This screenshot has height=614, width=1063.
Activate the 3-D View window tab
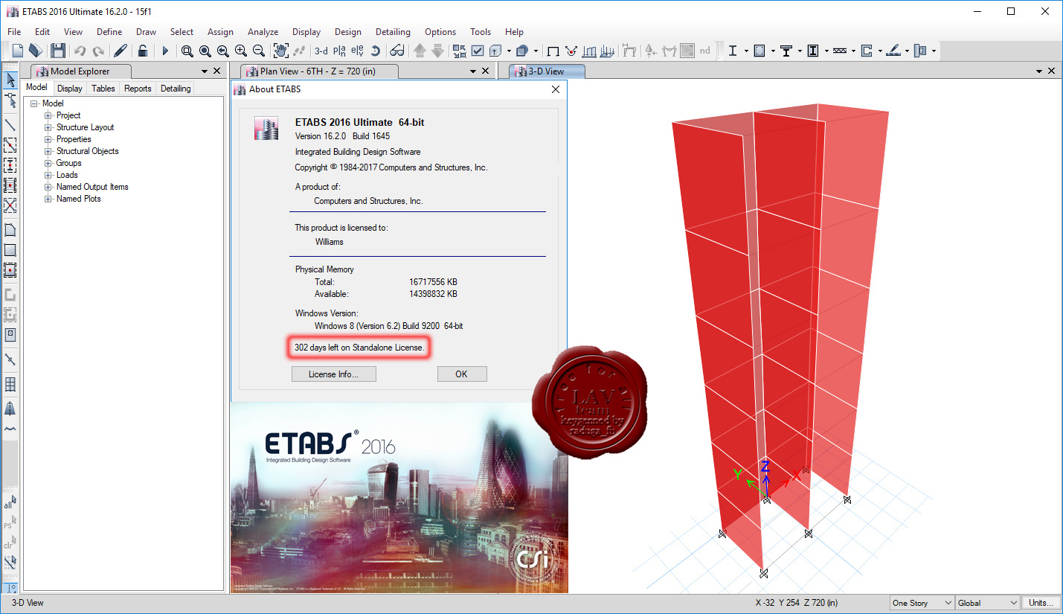546,71
